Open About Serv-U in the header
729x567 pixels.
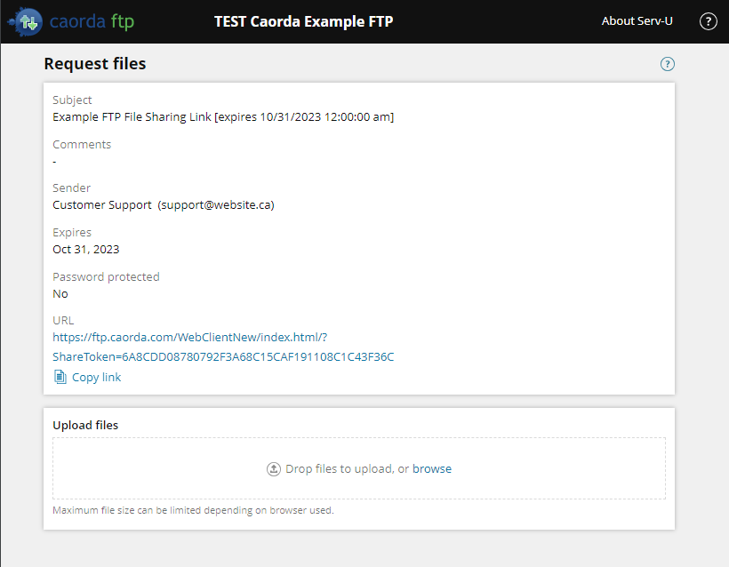pyautogui.click(x=637, y=21)
